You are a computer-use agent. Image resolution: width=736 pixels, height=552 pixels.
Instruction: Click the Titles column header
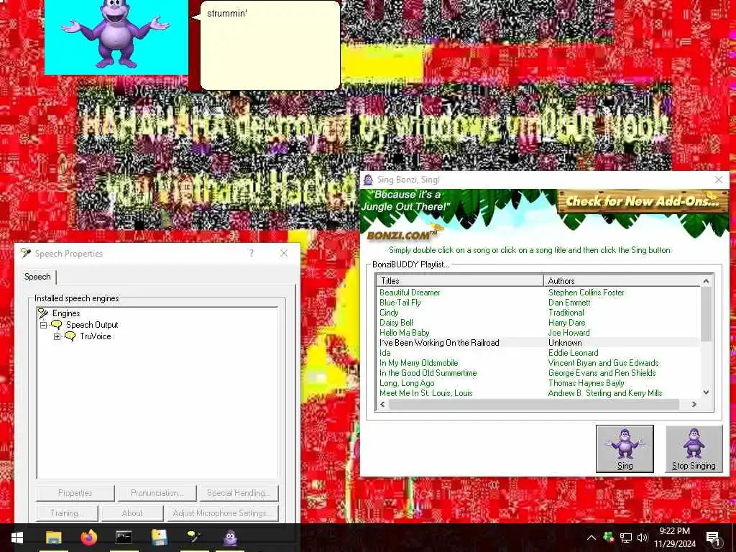460,281
